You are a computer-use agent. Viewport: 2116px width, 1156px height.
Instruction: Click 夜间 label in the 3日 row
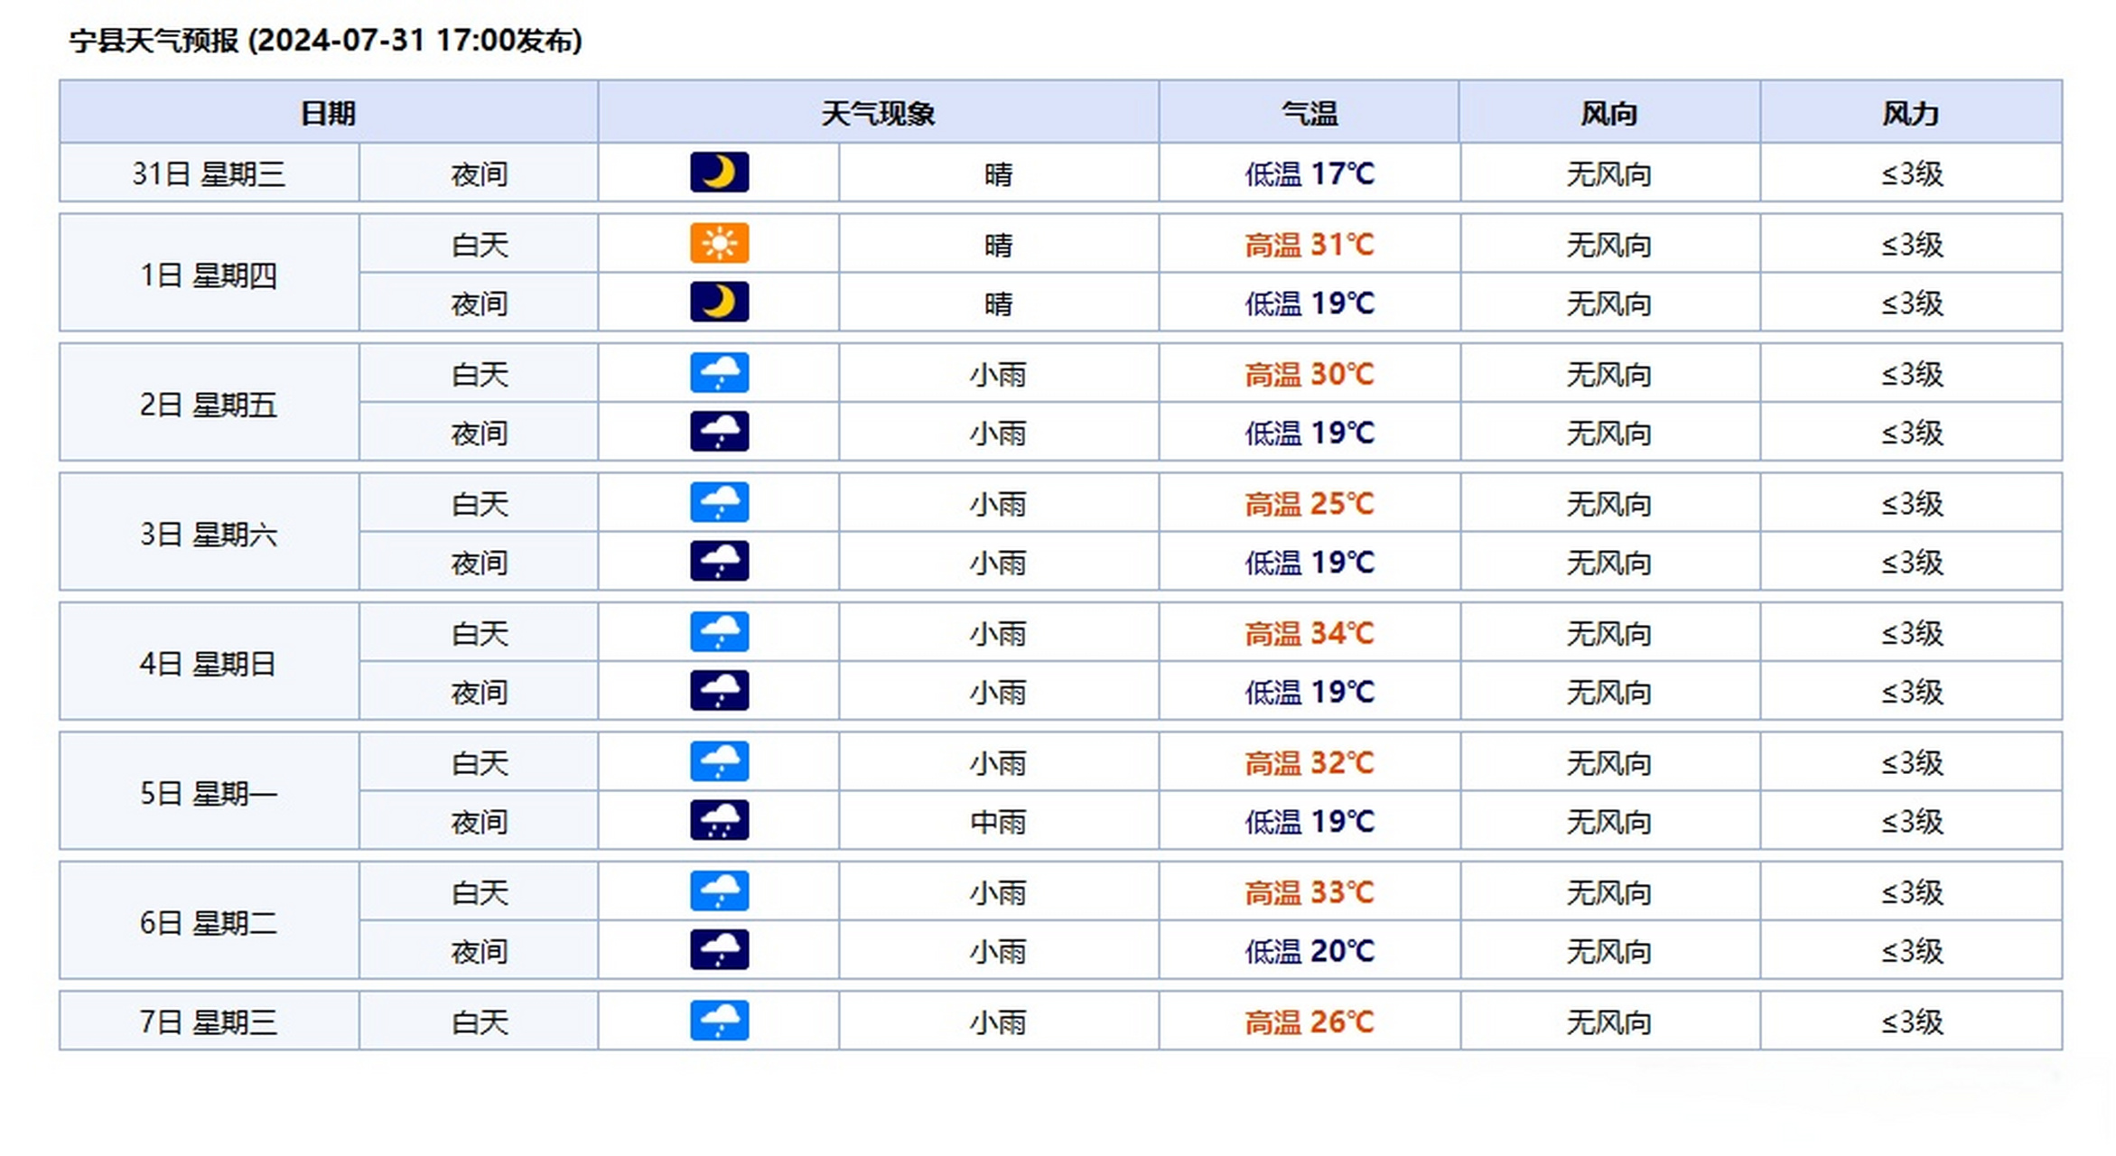tap(480, 562)
